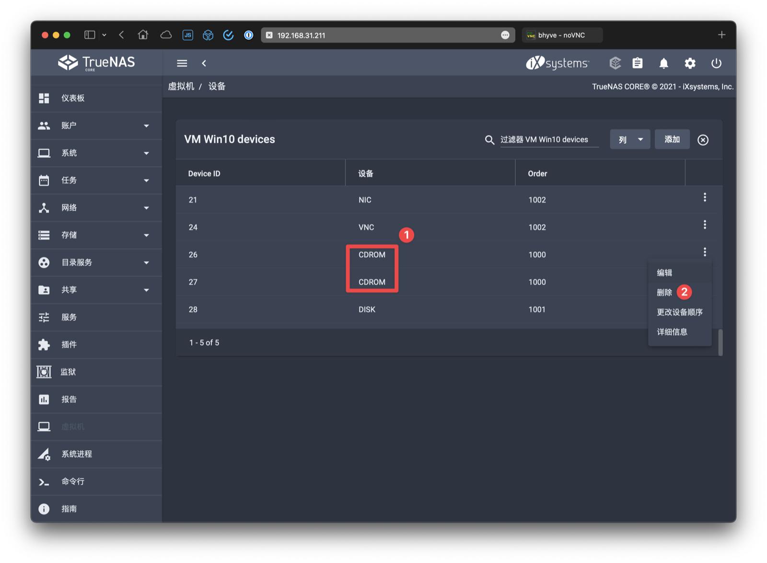Click the search magnifier icon

(489, 140)
